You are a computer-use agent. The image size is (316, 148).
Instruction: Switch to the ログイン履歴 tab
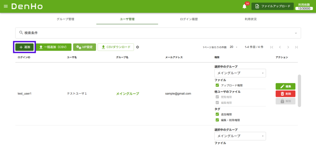point(189,19)
